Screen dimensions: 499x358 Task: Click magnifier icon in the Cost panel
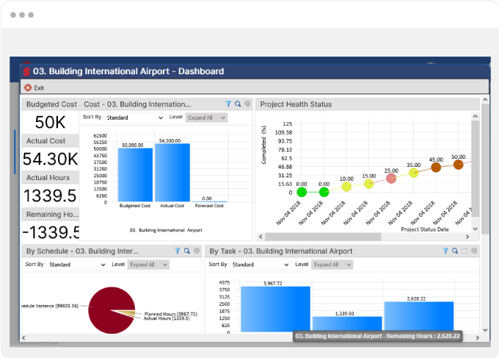(x=238, y=104)
